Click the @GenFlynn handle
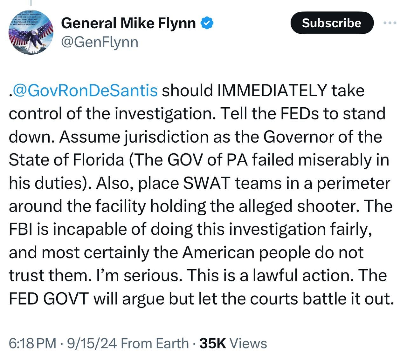This screenshot has width=407, height=356. (x=100, y=42)
